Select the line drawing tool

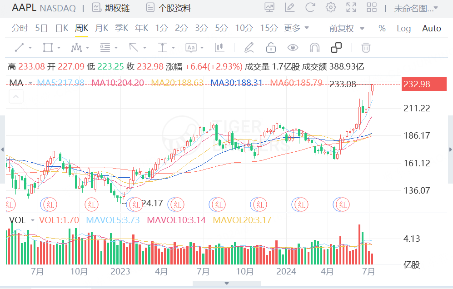20,47
